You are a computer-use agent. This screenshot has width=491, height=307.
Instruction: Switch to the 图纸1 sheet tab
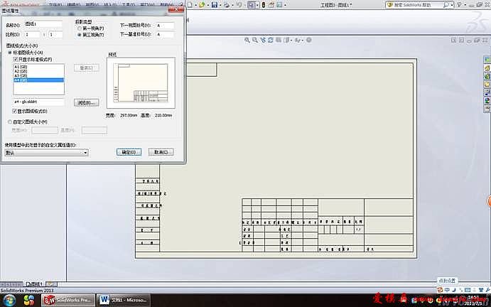point(36,284)
